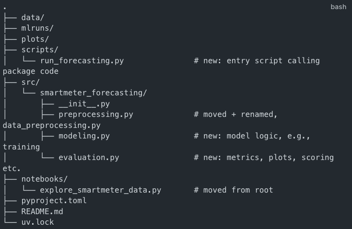
Task: Click pyproject.toml in the listing
Action: point(54,201)
